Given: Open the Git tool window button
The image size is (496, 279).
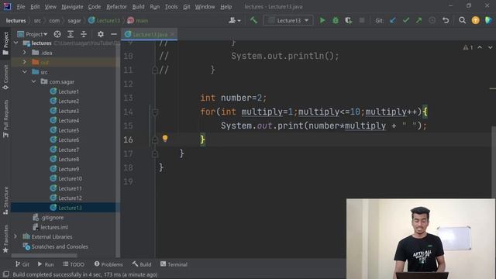Looking at the screenshot, I should click(x=22, y=264).
